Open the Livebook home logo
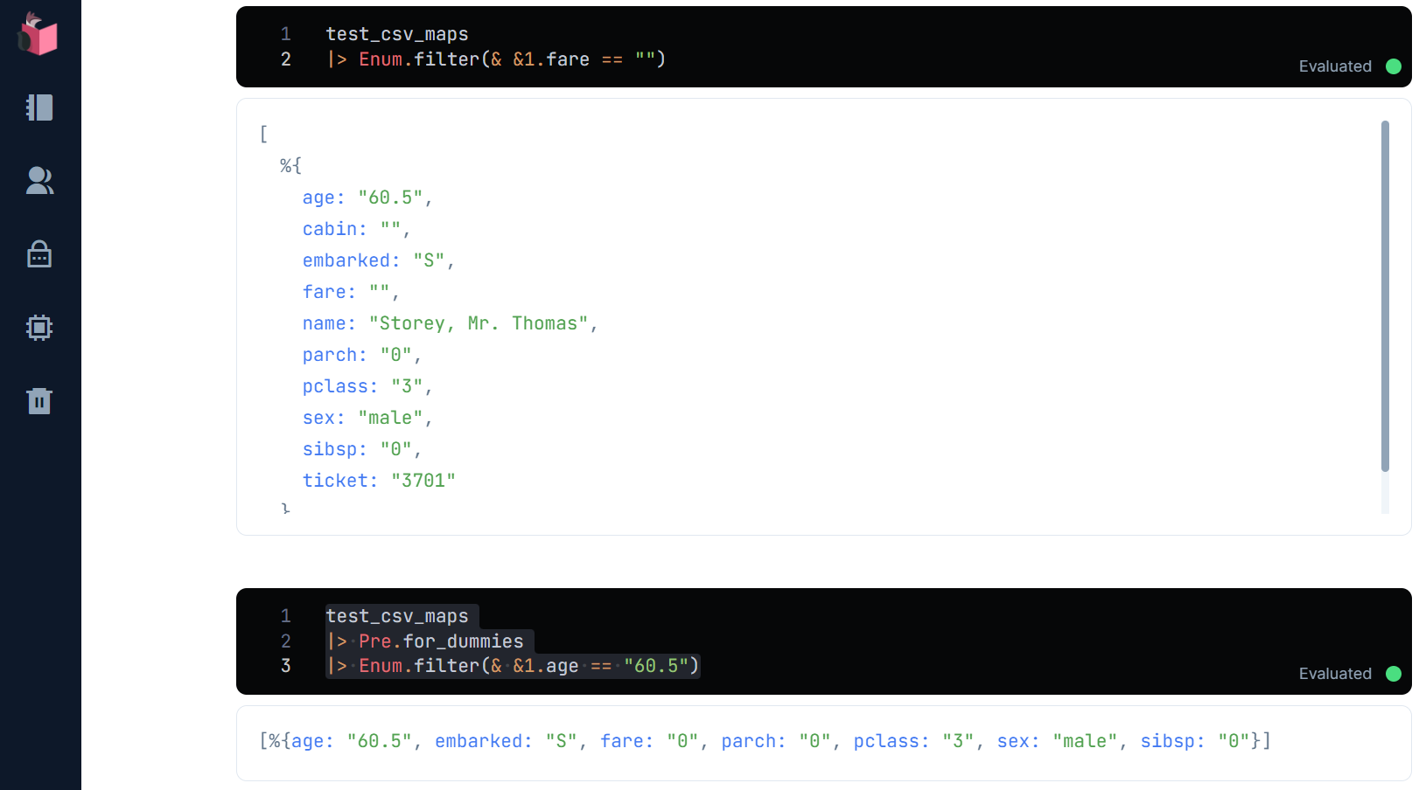Viewport: 1419px width, 790px height. 38,34
